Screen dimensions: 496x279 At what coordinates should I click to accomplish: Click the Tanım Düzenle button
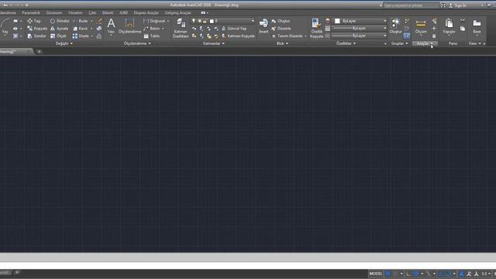tap(287, 36)
